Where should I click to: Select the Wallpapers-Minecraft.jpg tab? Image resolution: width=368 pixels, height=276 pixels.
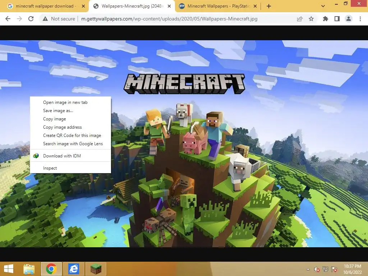coord(132,6)
